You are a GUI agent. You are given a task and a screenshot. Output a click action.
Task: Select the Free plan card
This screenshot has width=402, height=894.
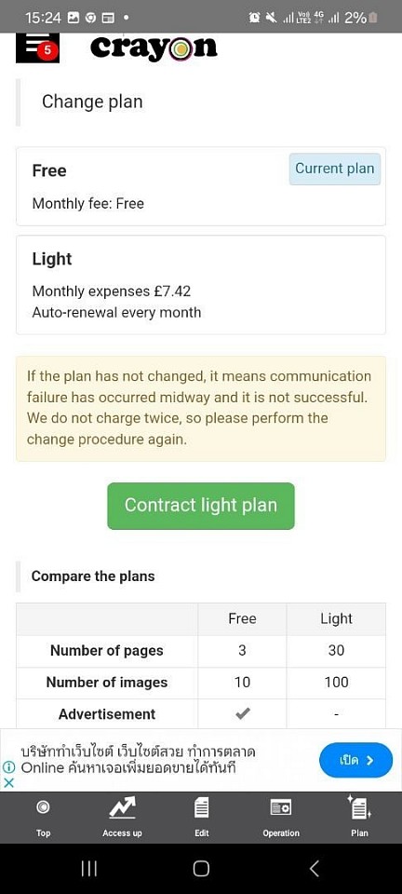tap(201, 186)
